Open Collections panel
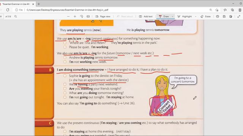 (x=232, y=10)
